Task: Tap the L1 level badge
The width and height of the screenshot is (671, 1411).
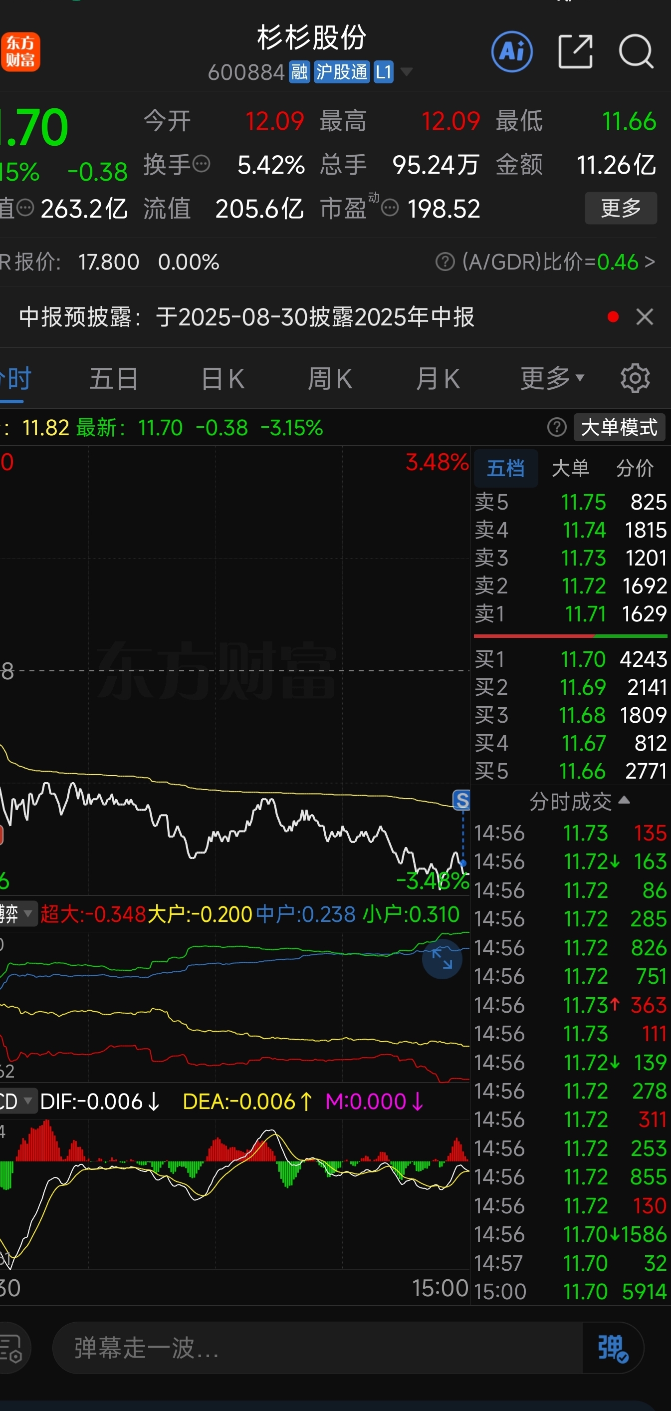Action: pyautogui.click(x=384, y=72)
